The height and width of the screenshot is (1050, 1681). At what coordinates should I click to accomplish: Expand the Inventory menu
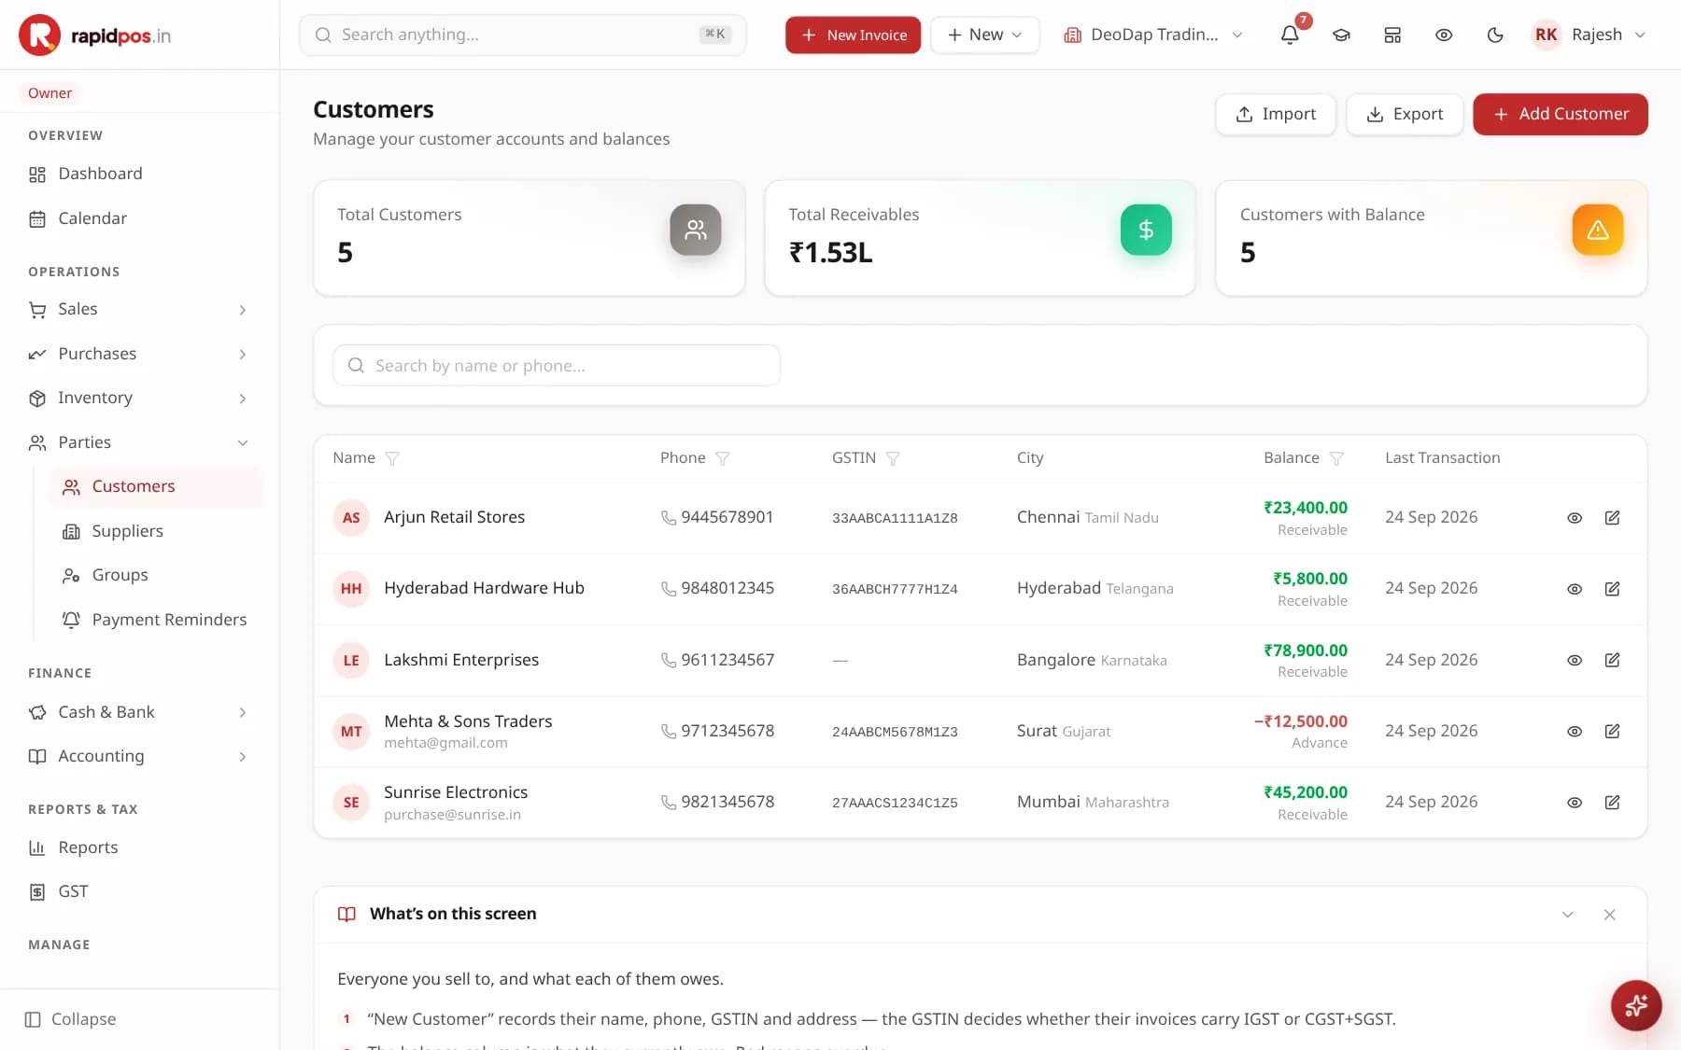[139, 398]
